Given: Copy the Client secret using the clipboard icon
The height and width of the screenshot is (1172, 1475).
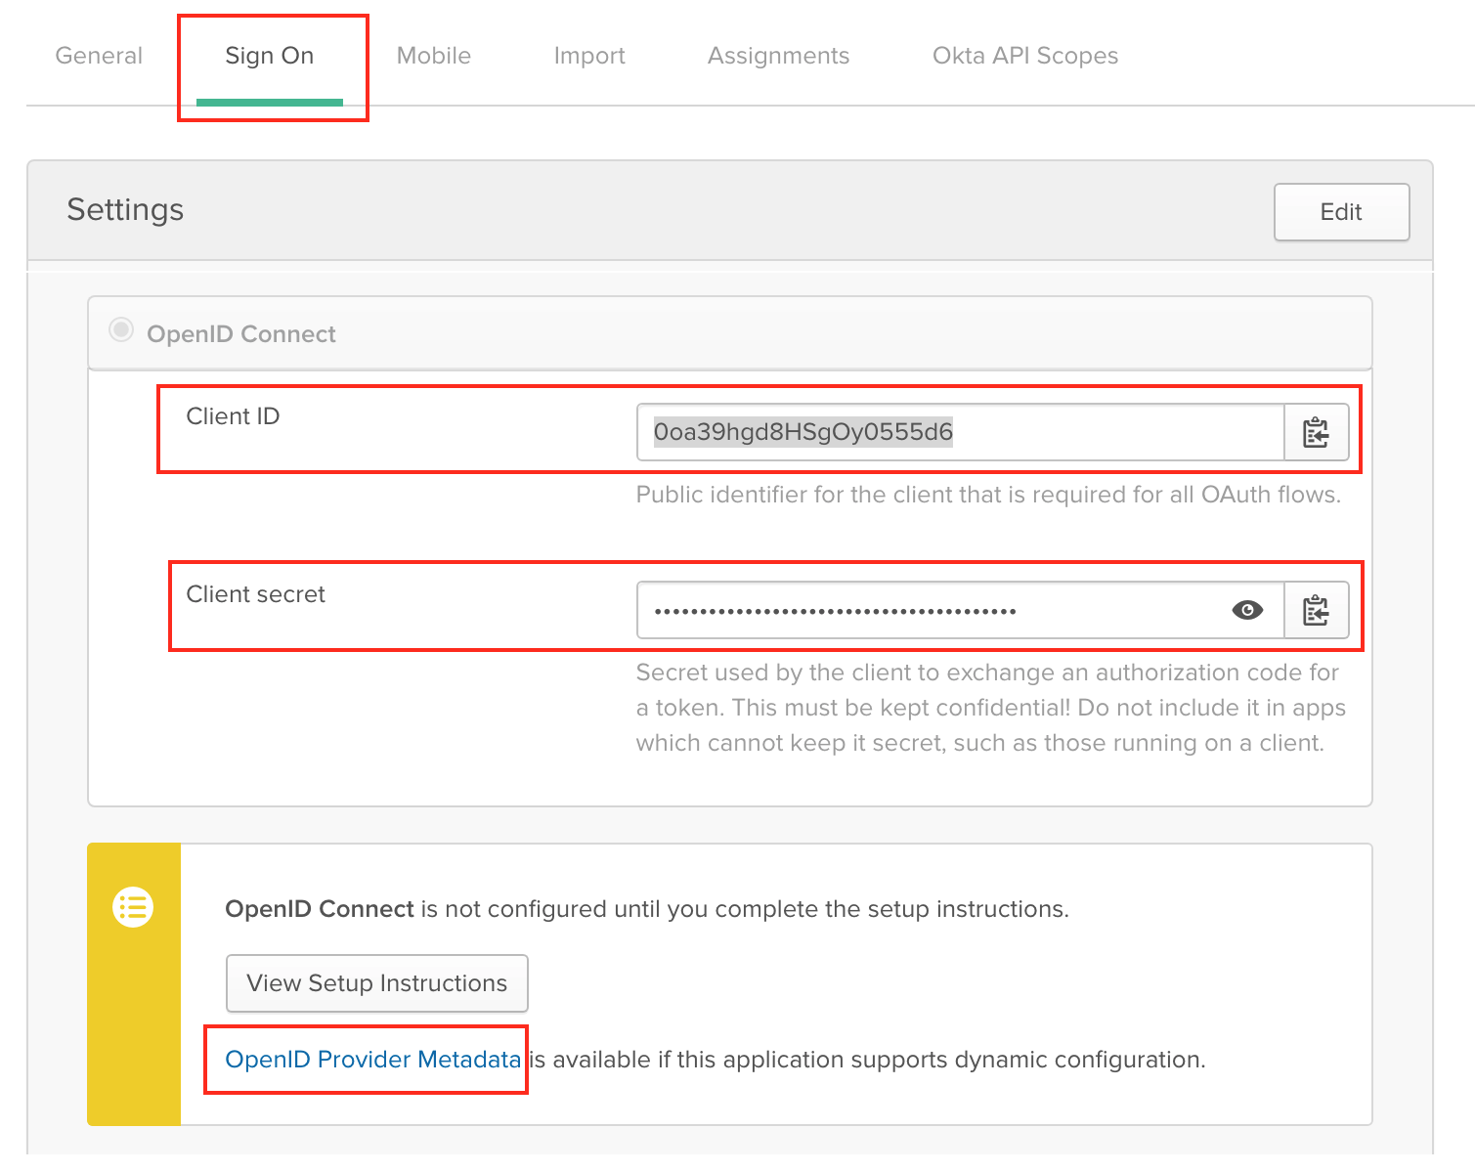Looking at the screenshot, I should coord(1316,609).
